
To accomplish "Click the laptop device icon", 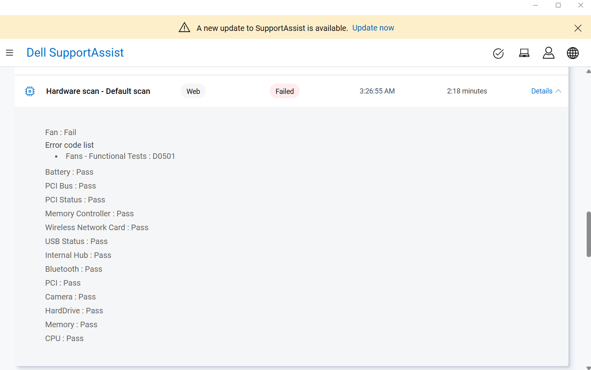I will (524, 53).
